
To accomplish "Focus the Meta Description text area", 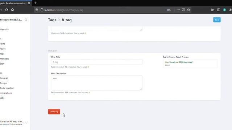I will point(97,83).
